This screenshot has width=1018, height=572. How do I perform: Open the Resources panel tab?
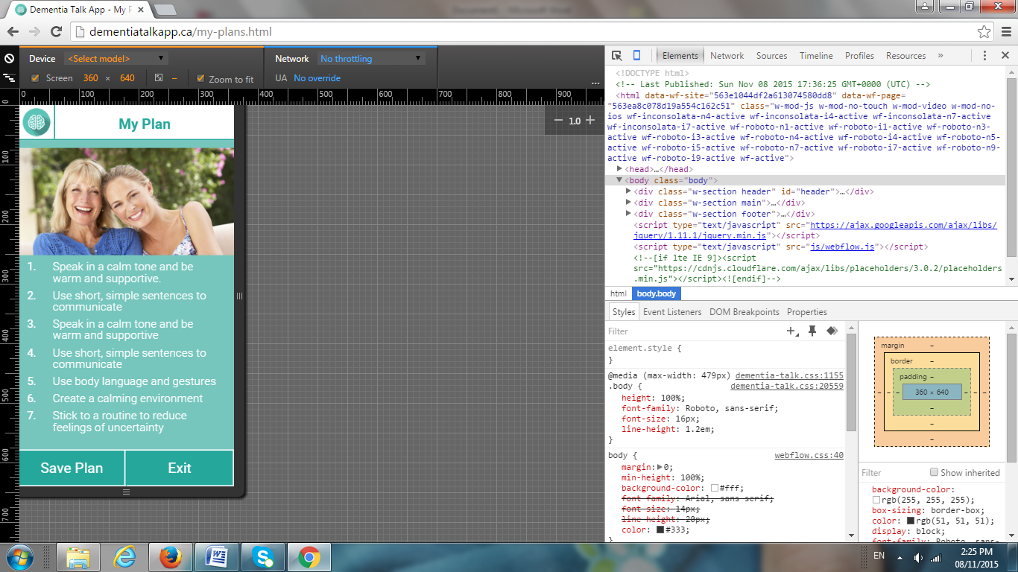point(905,56)
